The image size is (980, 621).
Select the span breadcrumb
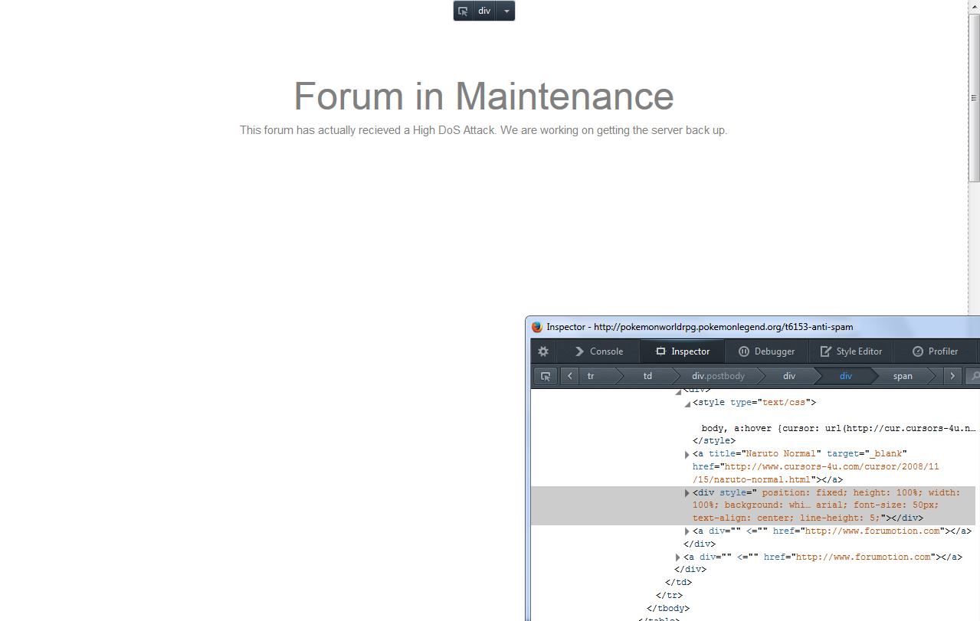pyautogui.click(x=903, y=376)
